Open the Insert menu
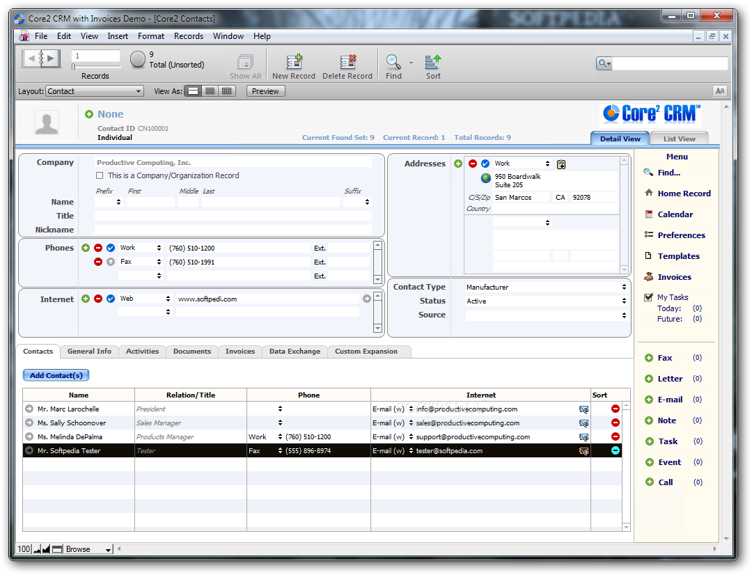This screenshot has width=752, height=575. click(118, 36)
